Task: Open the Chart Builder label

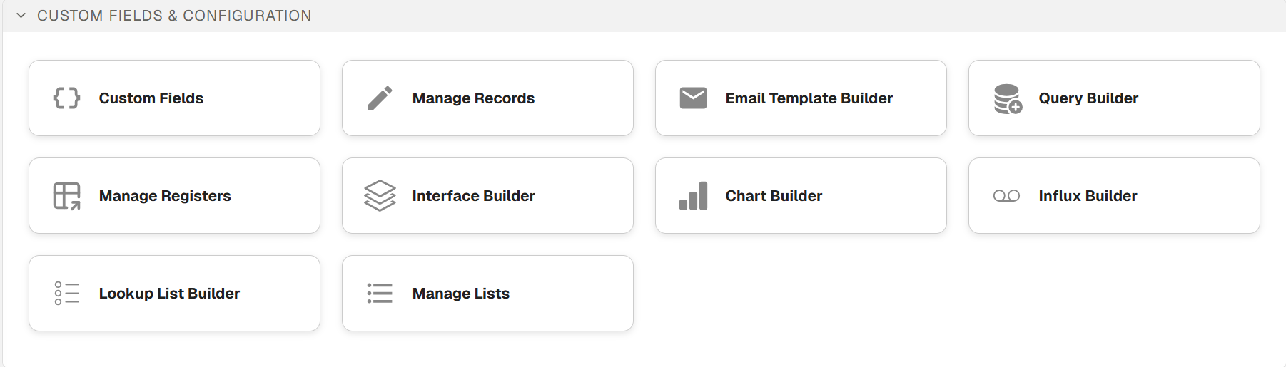Action: point(774,196)
